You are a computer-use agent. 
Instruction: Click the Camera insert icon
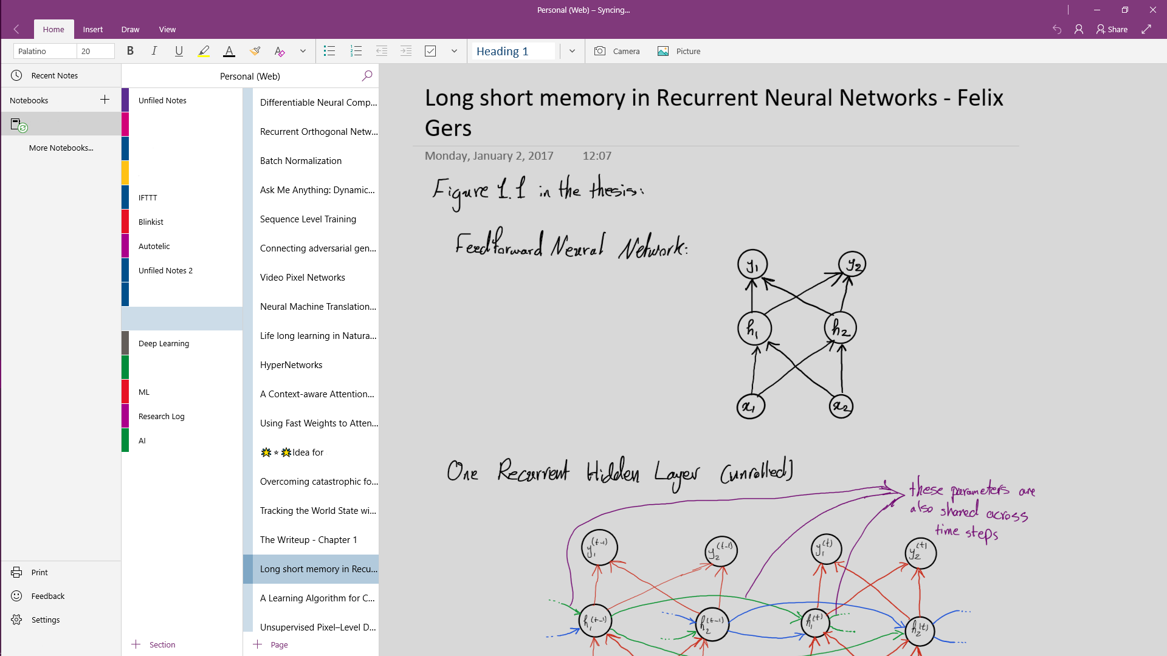599,51
